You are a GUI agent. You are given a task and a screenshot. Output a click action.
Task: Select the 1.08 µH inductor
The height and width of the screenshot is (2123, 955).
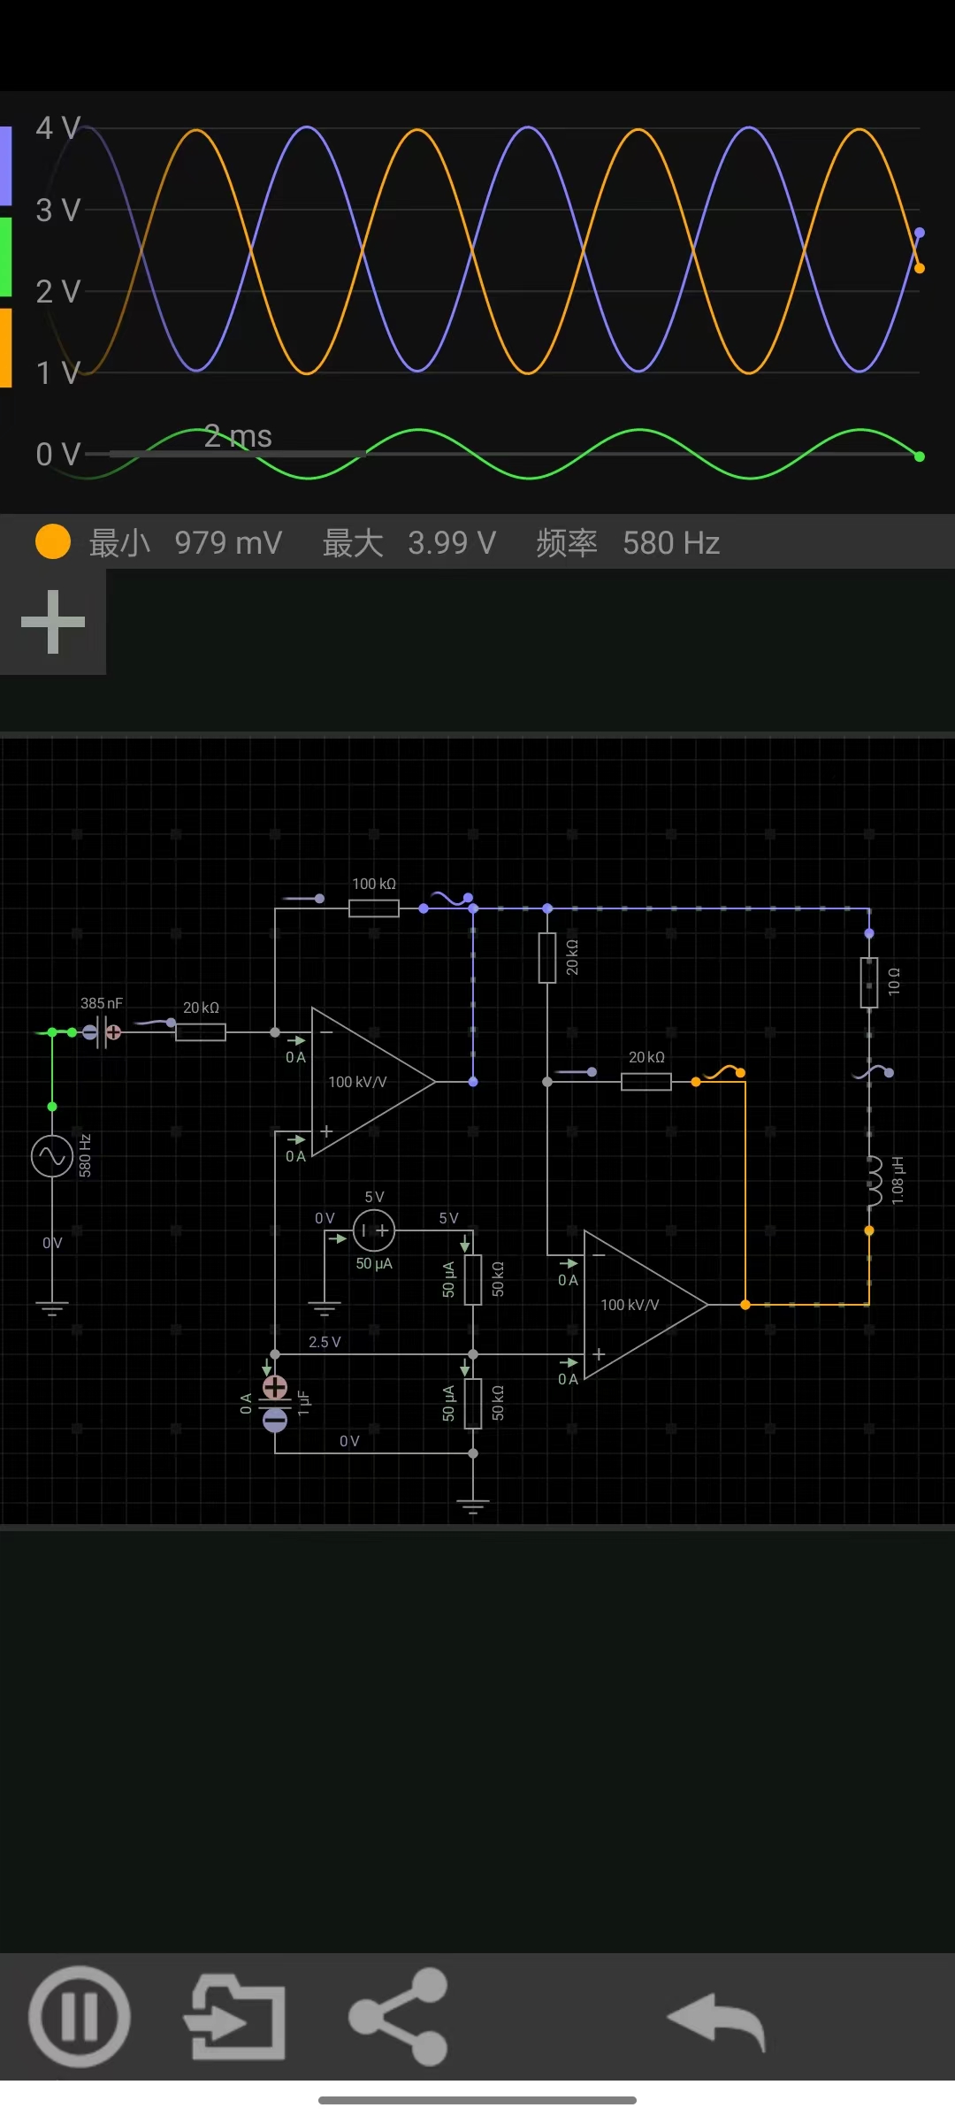(x=874, y=1181)
